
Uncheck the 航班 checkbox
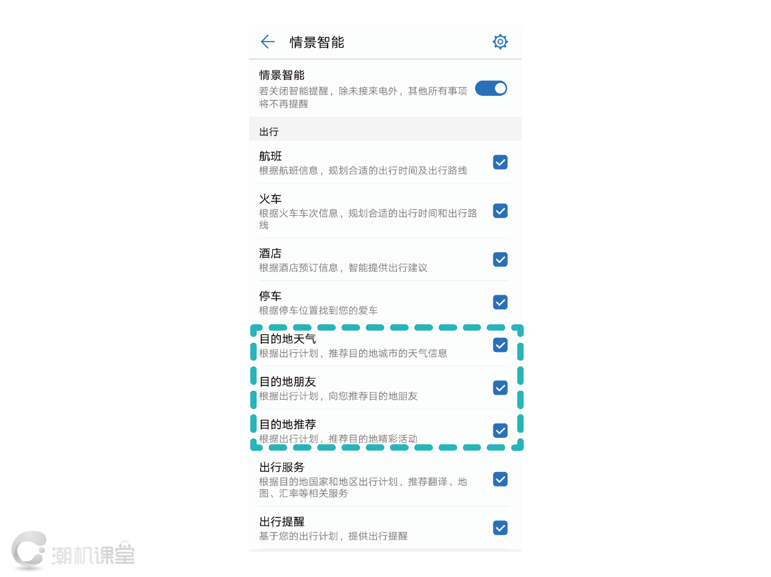coord(500,162)
